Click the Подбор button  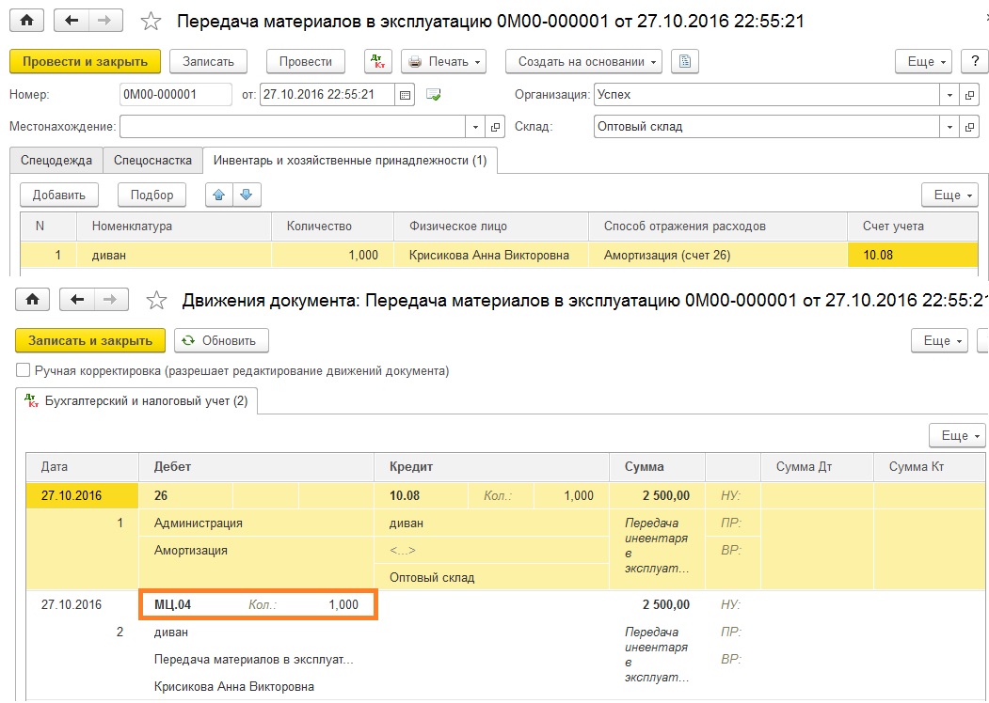152,195
